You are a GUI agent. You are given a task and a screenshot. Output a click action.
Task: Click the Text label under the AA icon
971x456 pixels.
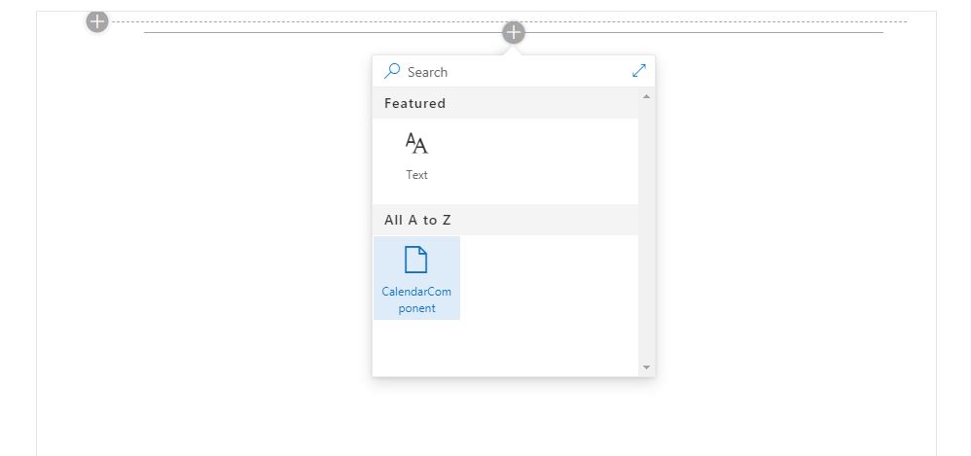416,175
